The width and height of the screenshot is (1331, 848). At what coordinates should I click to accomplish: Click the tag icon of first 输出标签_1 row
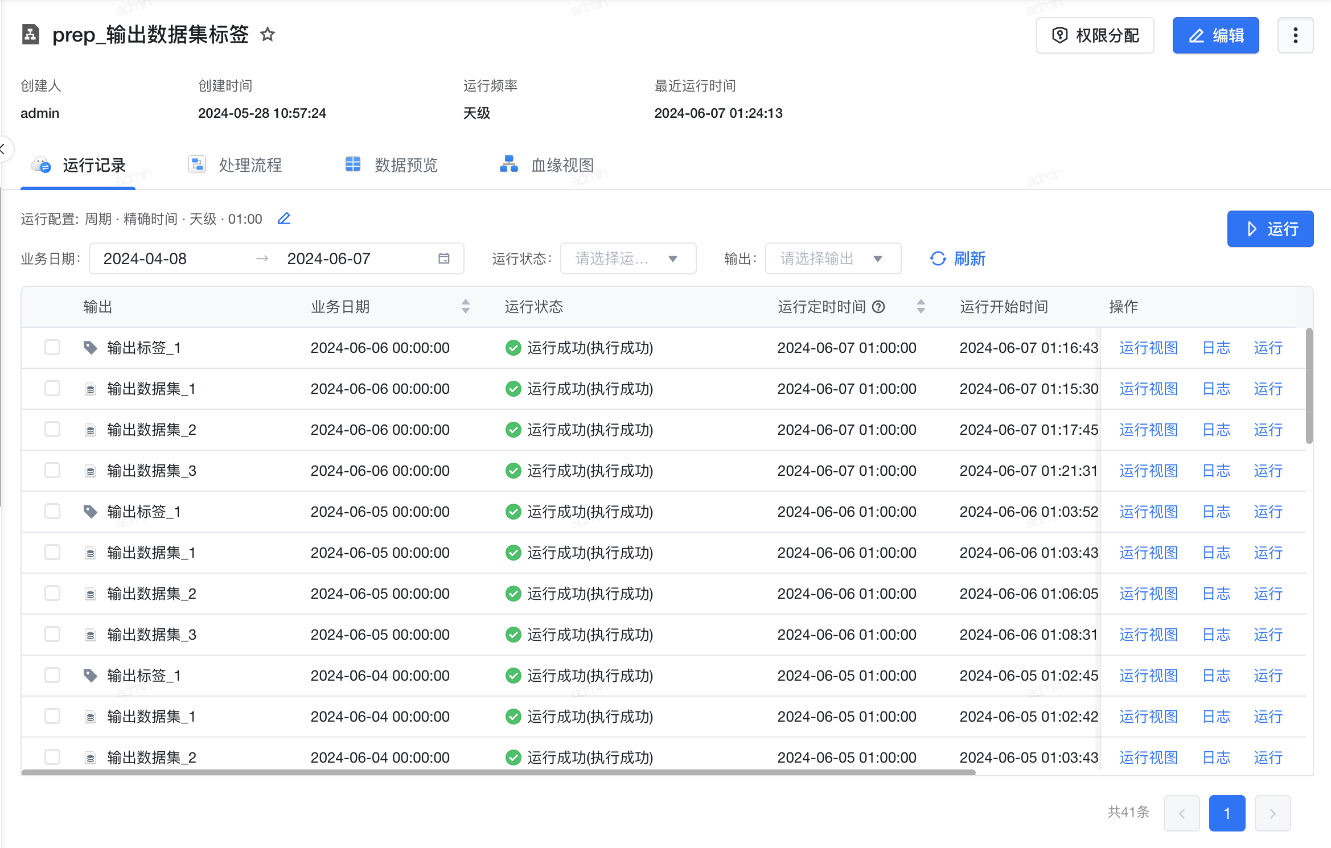90,348
